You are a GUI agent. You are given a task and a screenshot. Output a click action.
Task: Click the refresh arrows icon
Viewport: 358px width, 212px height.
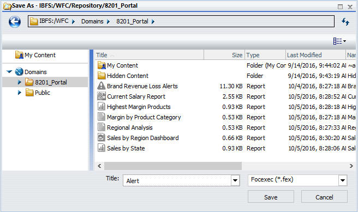(345, 22)
